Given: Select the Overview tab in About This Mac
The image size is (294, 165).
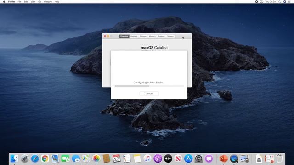Looking at the screenshot, I should [x=124, y=36].
